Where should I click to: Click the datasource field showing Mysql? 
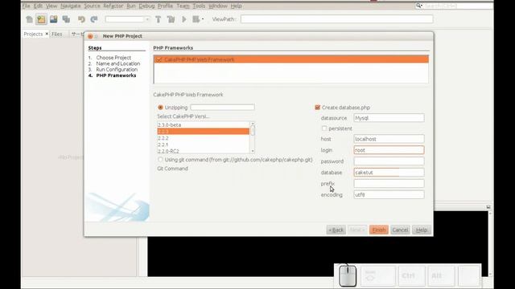389,118
